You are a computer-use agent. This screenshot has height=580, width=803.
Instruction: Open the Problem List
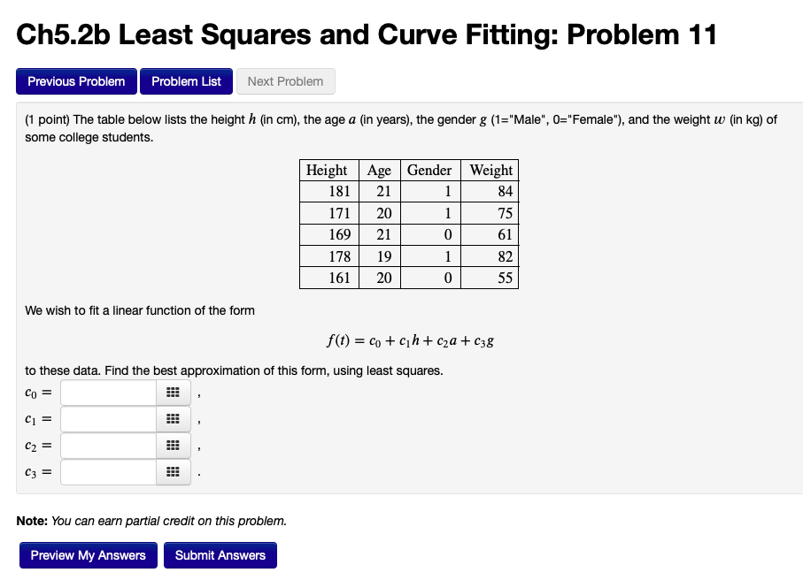tap(186, 80)
